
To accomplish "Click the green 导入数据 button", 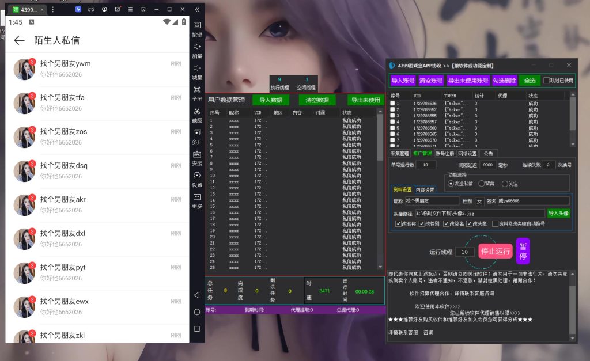I will [x=271, y=100].
